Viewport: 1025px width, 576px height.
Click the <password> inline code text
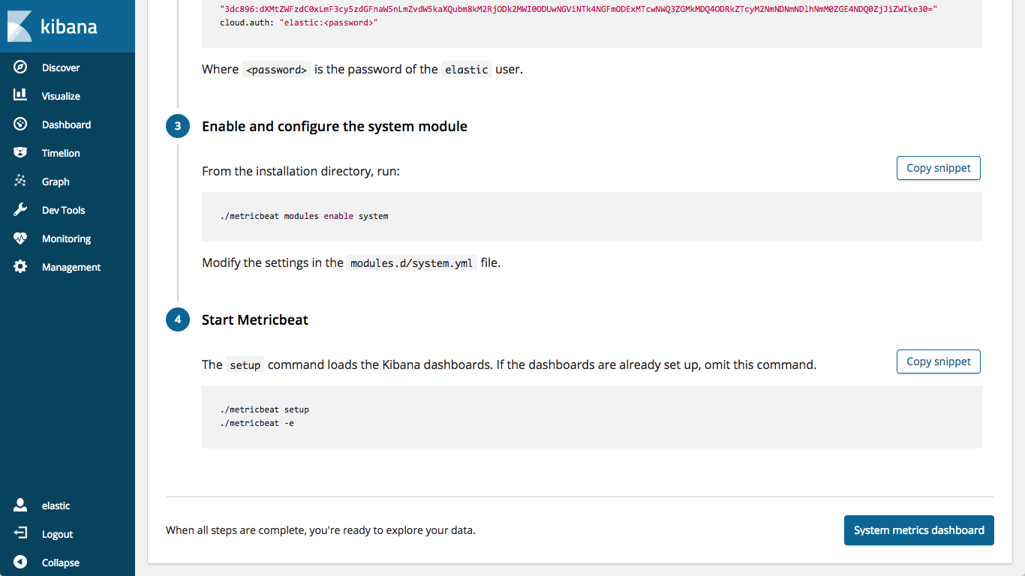click(x=276, y=70)
